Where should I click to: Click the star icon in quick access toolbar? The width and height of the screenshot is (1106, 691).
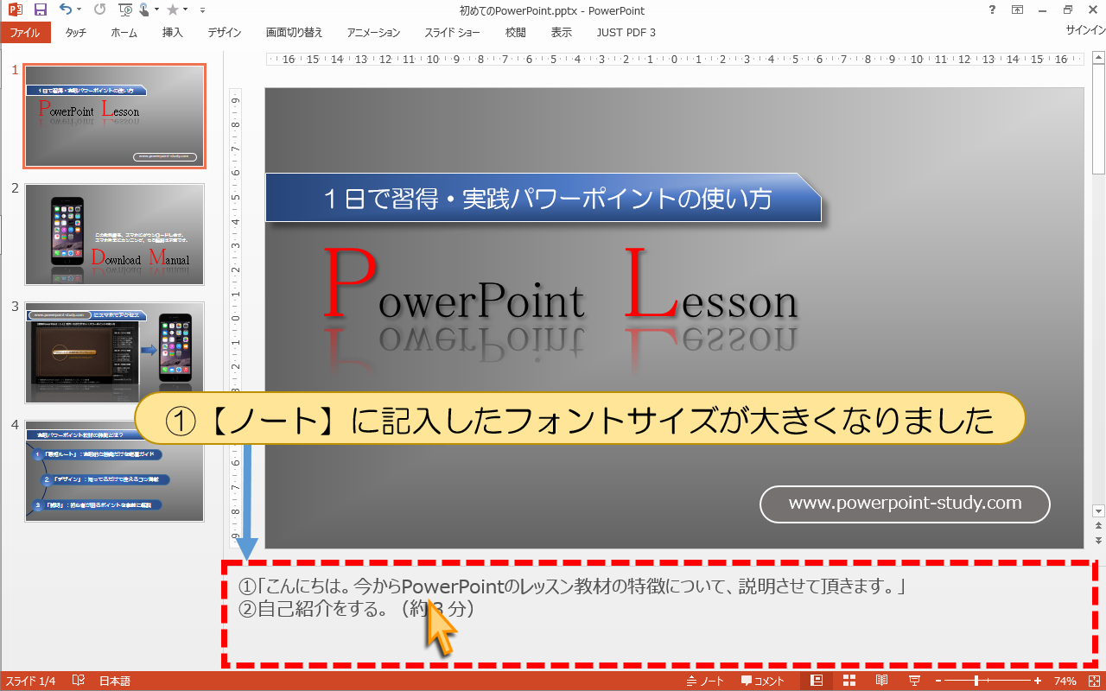point(172,10)
